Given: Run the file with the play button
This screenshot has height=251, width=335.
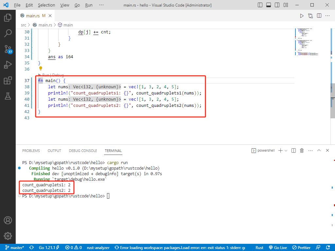Looking at the screenshot, I should pos(302,16).
